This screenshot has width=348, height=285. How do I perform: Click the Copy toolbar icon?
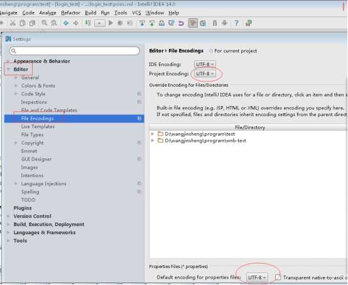[23, 23]
